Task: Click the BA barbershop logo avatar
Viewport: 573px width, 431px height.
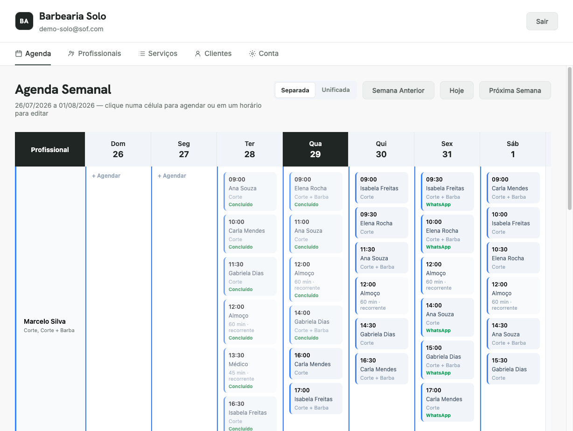Action: point(24,21)
